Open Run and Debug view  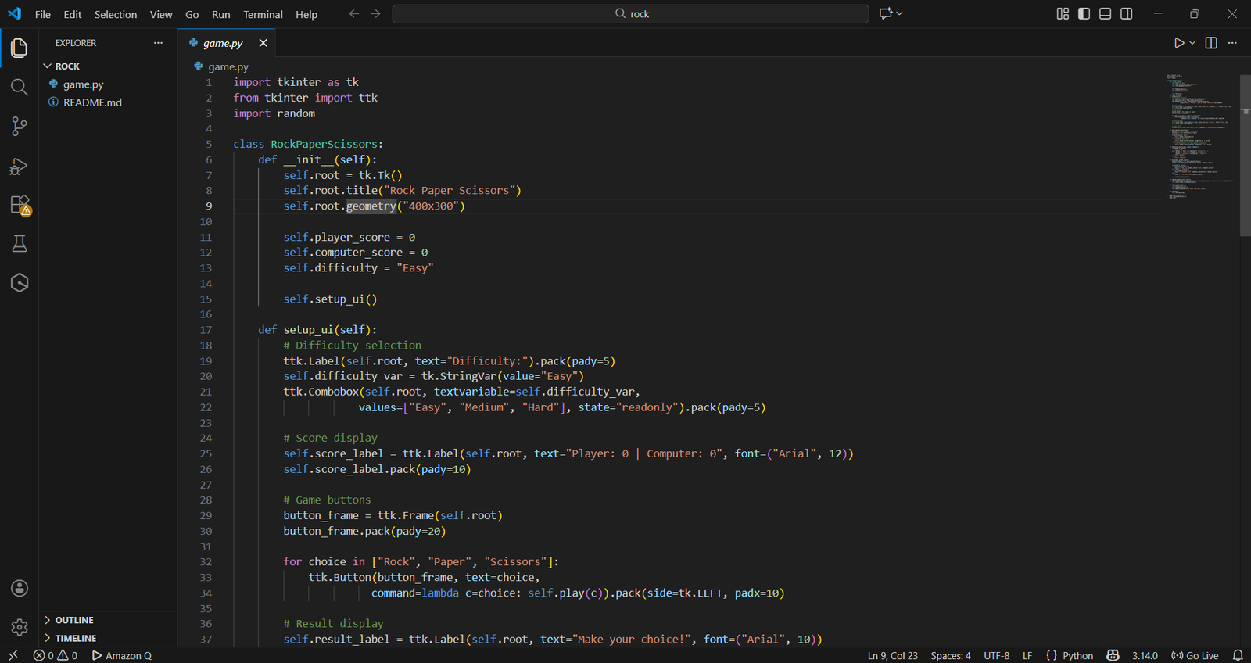click(20, 167)
